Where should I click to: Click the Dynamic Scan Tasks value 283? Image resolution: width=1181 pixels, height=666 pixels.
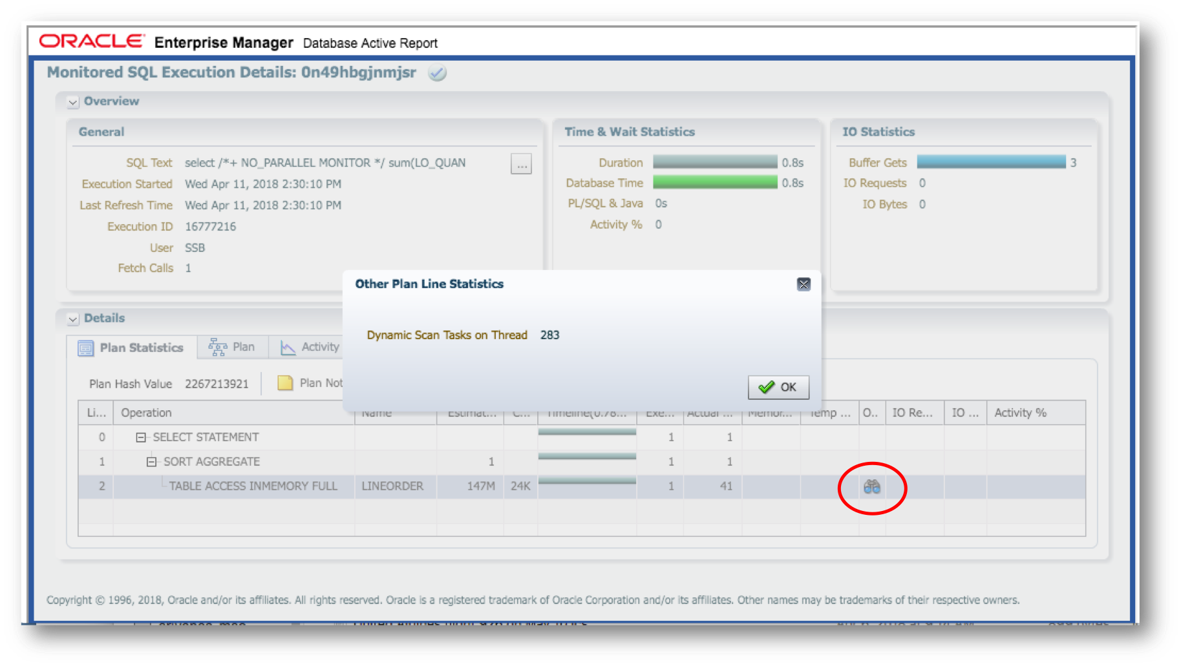click(x=550, y=335)
